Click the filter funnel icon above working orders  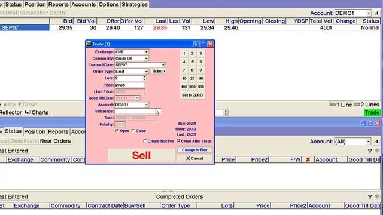tap(370, 151)
